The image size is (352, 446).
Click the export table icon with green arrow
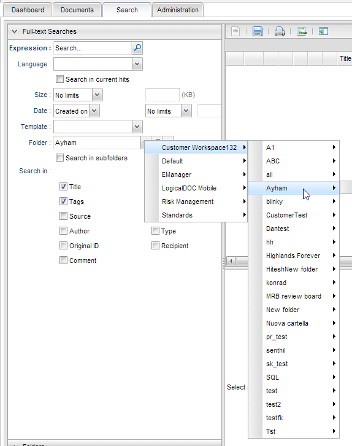pos(302,31)
